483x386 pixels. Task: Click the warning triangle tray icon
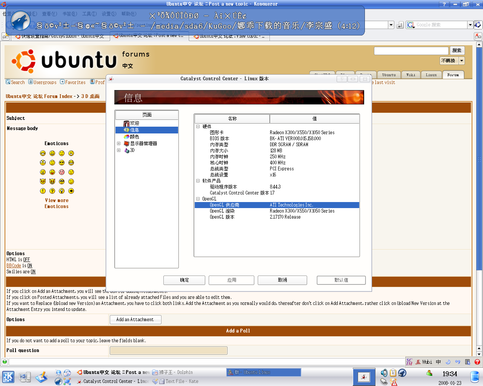click(x=394, y=382)
